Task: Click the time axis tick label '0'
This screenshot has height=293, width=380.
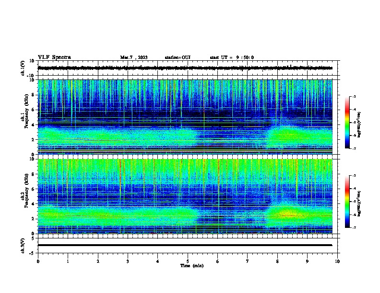Action: (38, 261)
